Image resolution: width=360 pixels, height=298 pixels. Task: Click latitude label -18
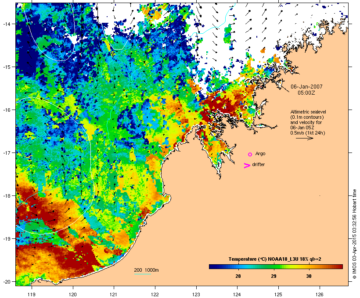(7, 195)
